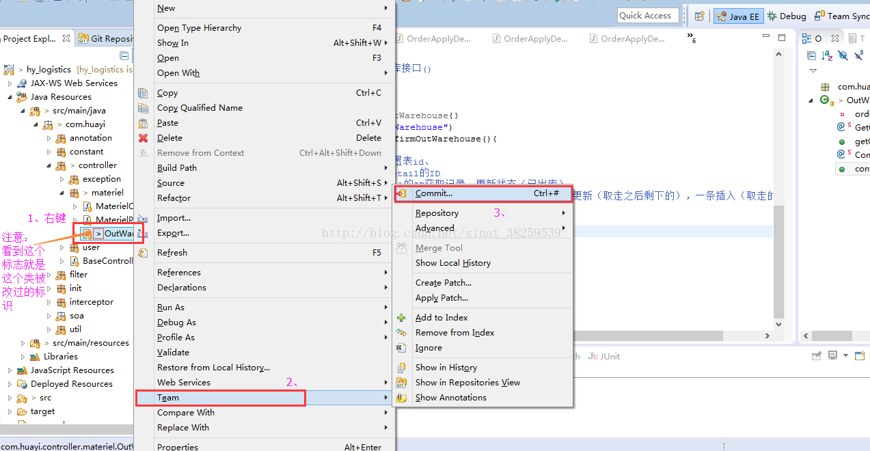
Task: Open Compare With submenu
Action: point(263,413)
